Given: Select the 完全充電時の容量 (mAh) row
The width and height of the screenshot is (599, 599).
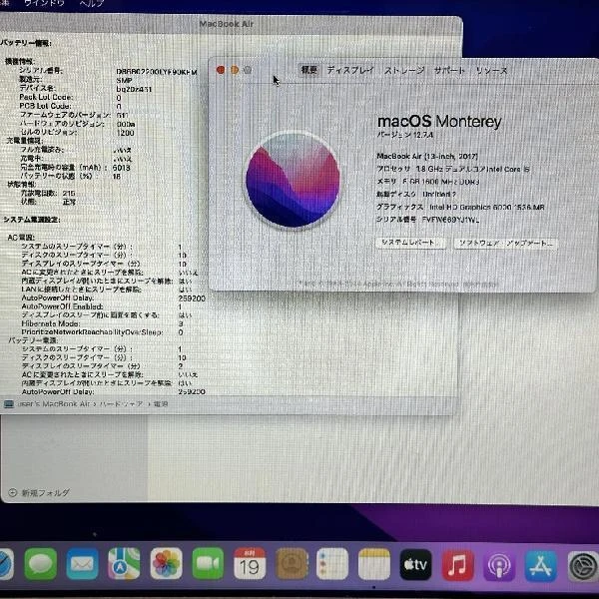Looking at the screenshot, I should (x=75, y=168).
